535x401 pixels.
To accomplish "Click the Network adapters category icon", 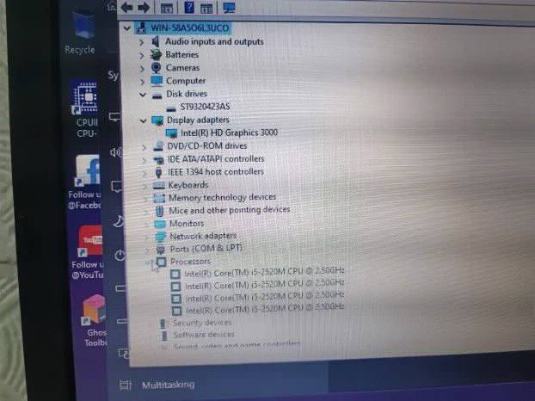I will coord(160,237).
